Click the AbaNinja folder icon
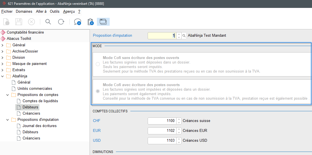This screenshot has width=312, height=155. coord(8,76)
